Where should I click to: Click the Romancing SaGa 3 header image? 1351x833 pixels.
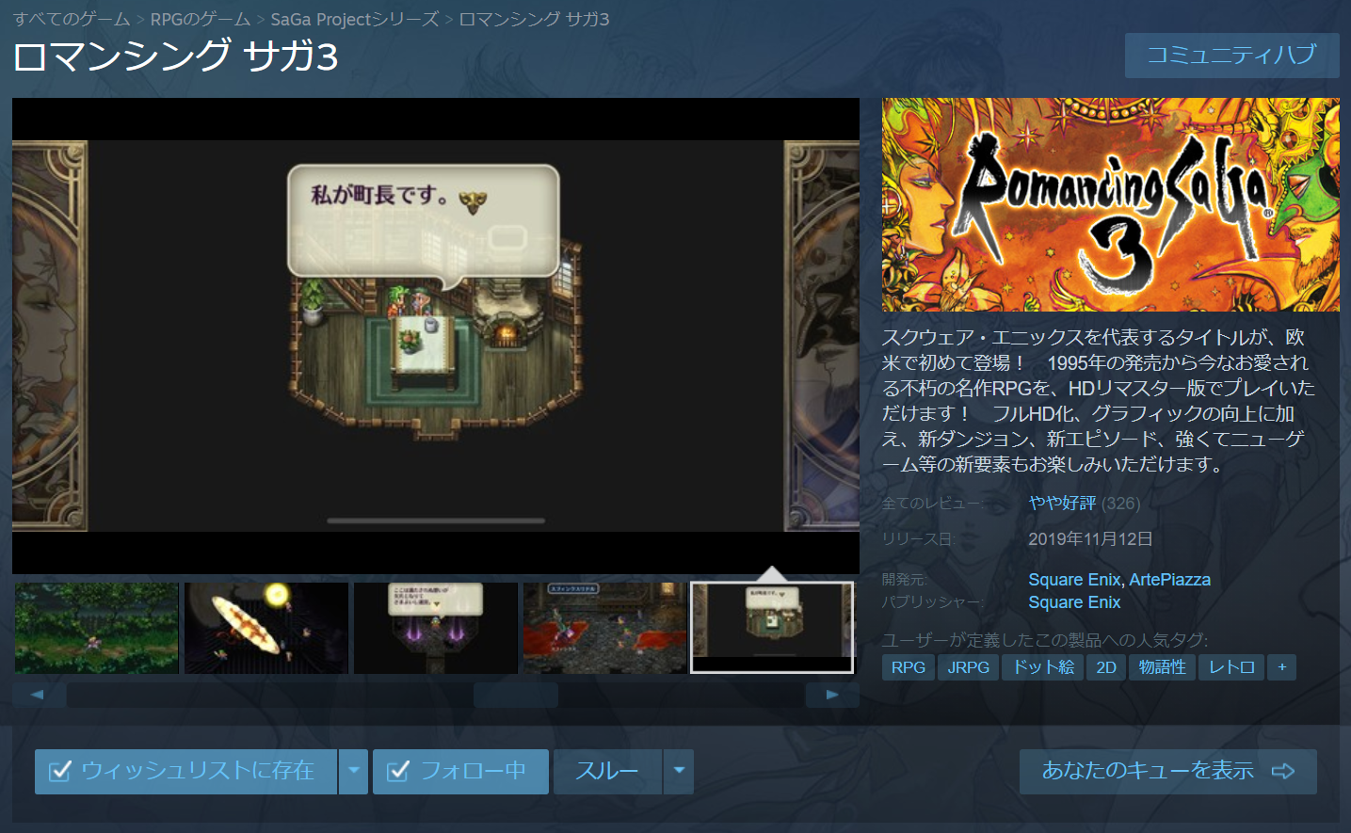click(1110, 204)
